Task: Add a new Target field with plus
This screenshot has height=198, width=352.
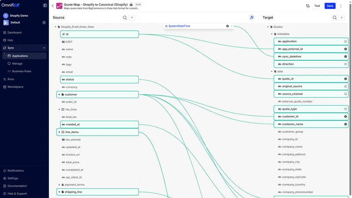Action: click(x=342, y=18)
